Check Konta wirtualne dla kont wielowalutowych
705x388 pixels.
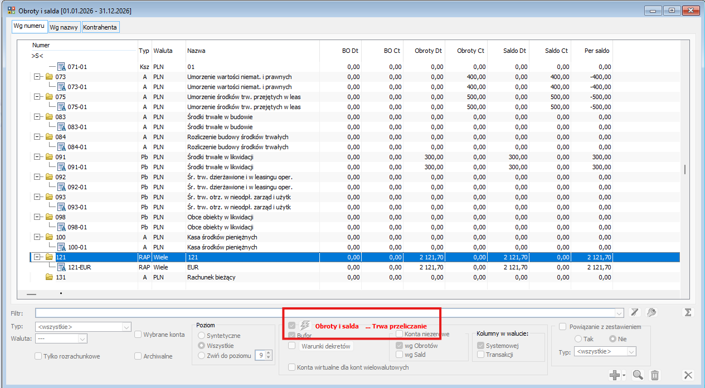tap(291, 367)
